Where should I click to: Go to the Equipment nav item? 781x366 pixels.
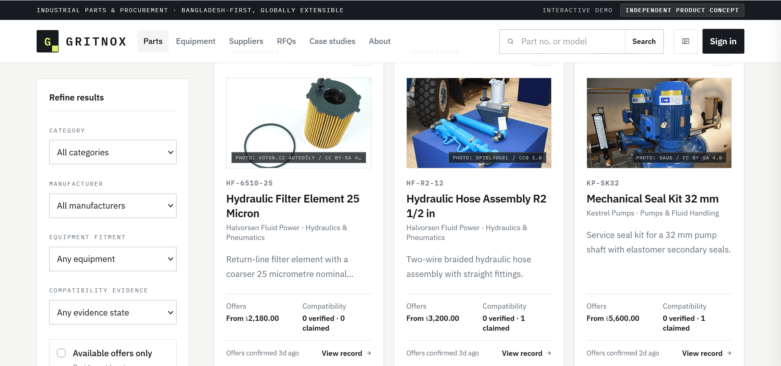pyautogui.click(x=196, y=41)
